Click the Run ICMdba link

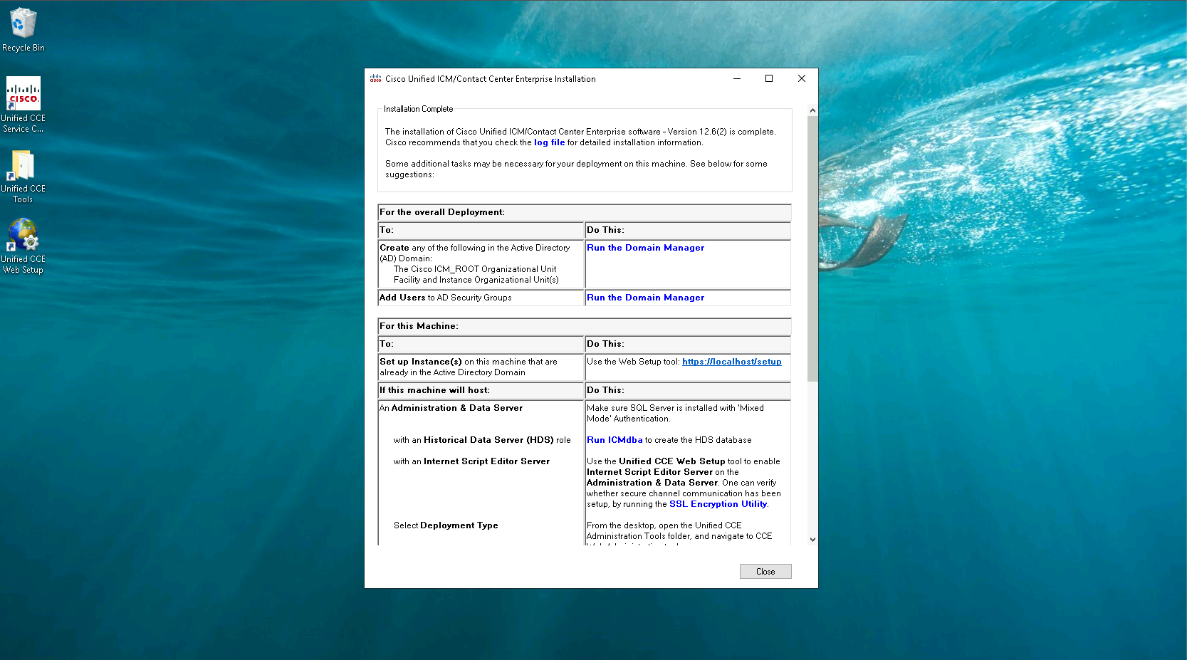[x=615, y=440]
